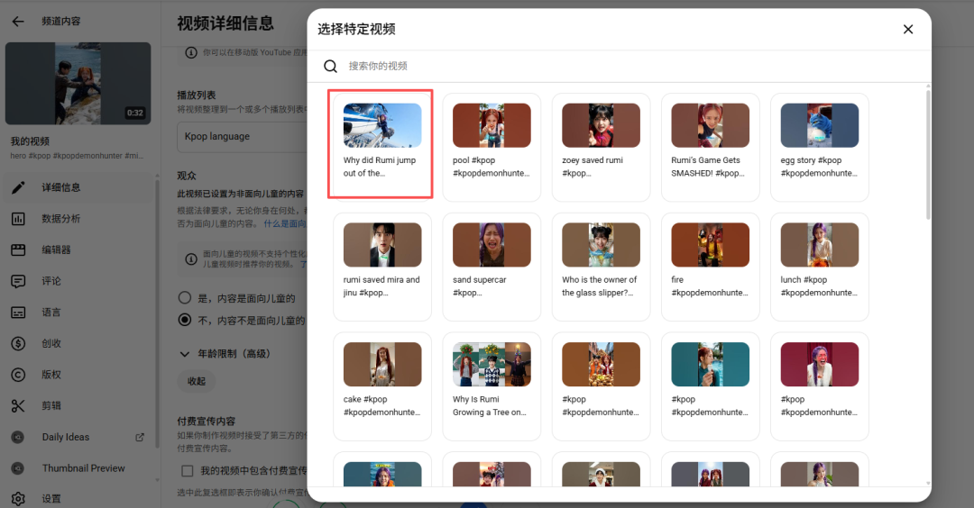
Task: Open 创收 dollar icon
Action: (18, 343)
